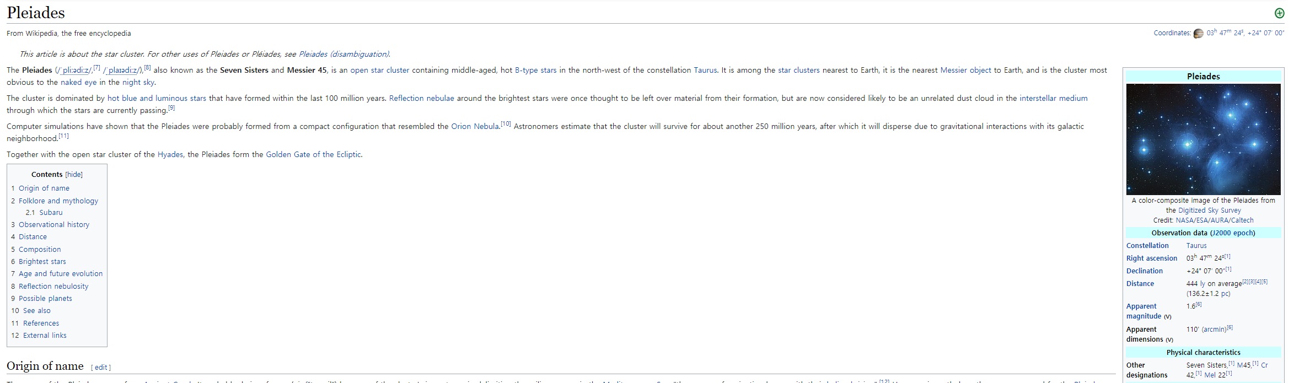
Task: Click the Cr 42 designation link
Action: pyautogui.click(x=1265, y=365)
